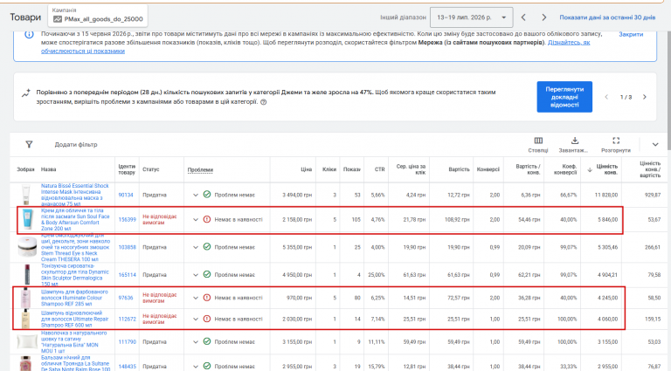Expand the problems chevron for item 97636

[x=196, y=298]
